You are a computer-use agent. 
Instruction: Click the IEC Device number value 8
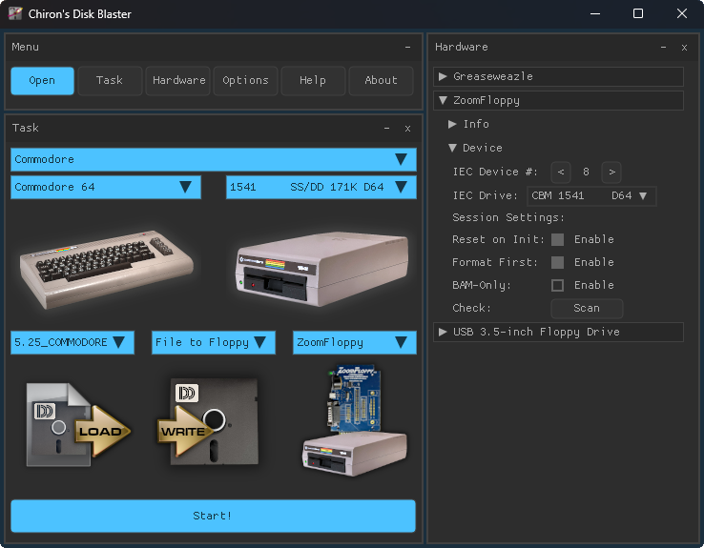tap(586, 173)
